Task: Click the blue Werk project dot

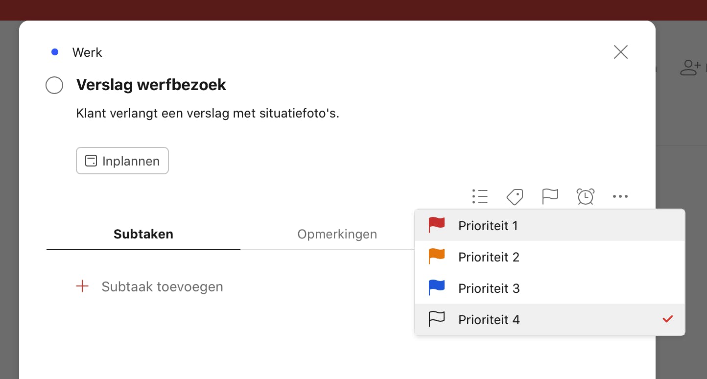Action: [55, 52]
